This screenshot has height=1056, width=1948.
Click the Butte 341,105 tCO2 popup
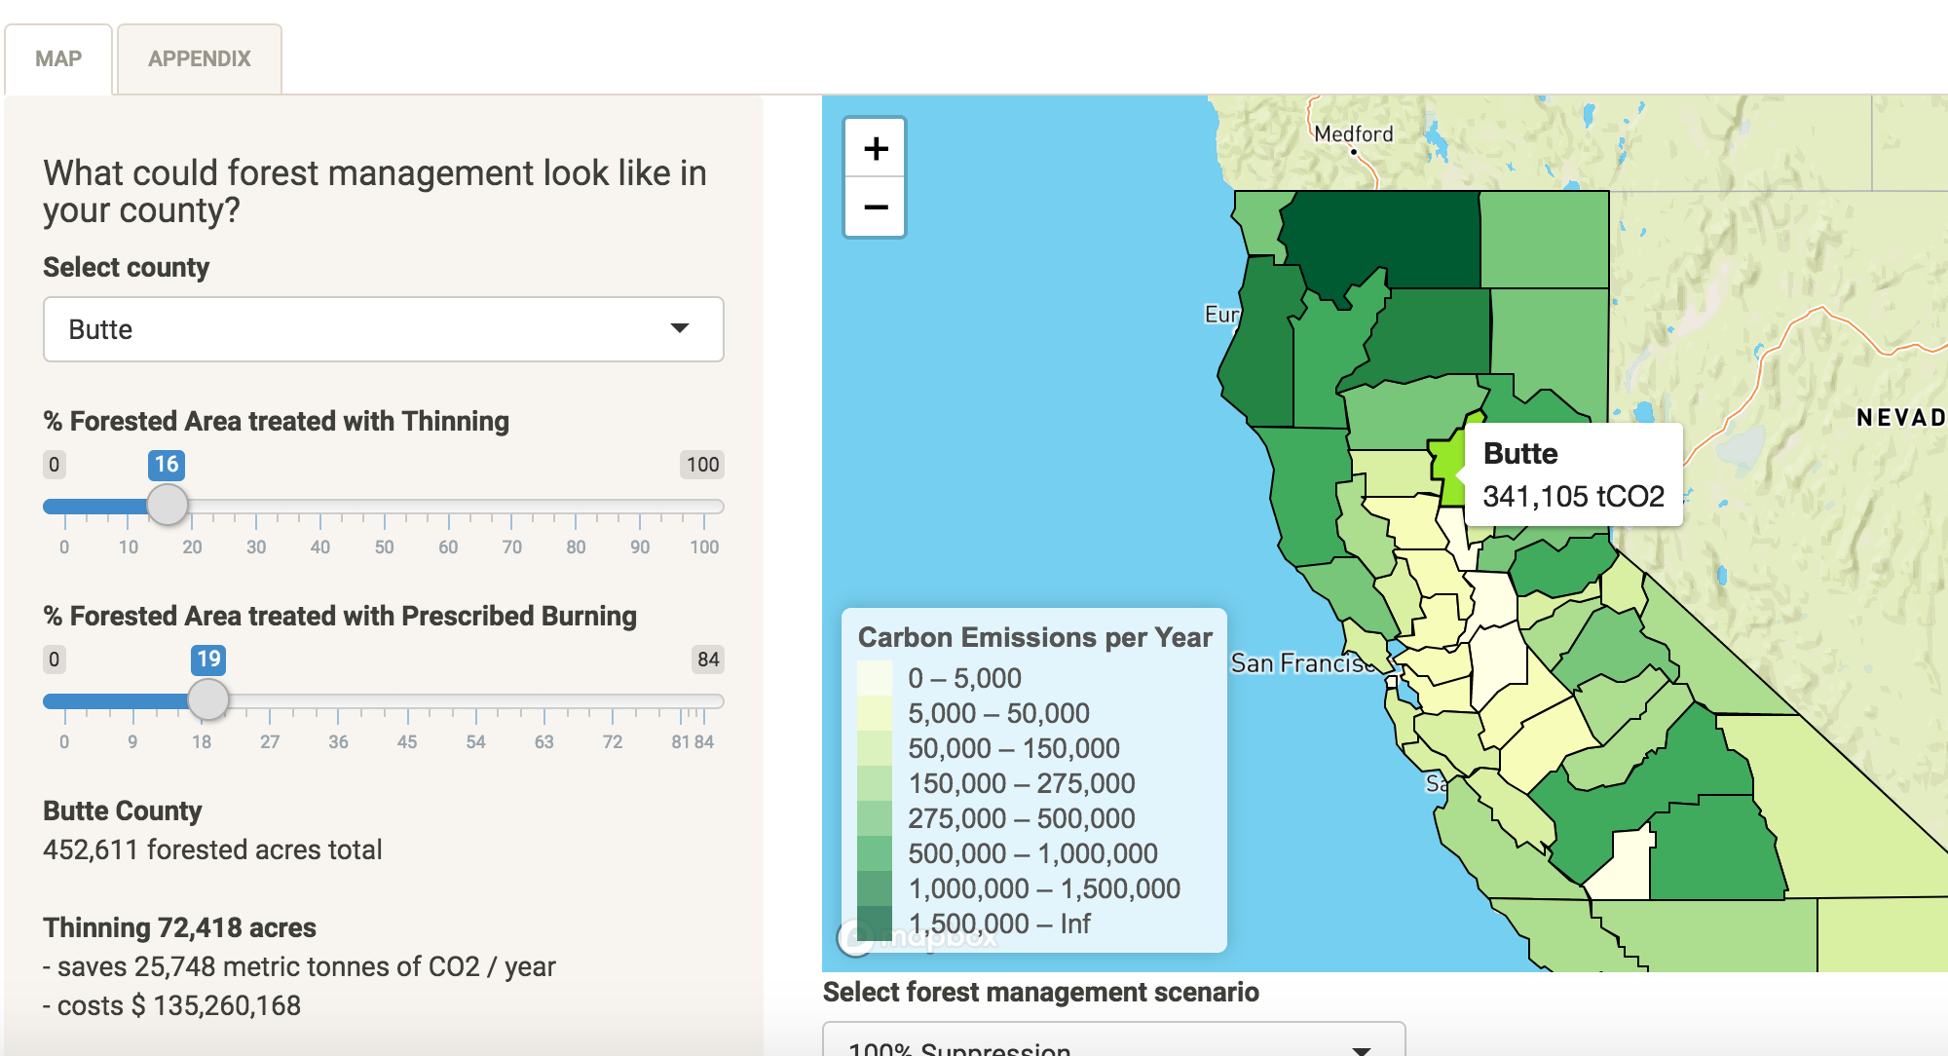click(1572, 475)
